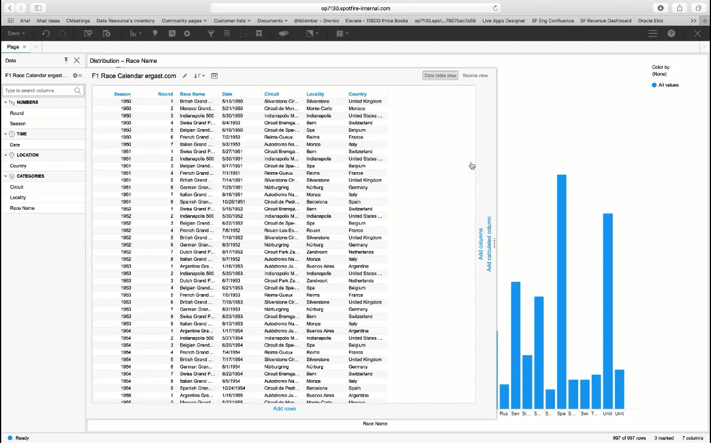The height and width of the screenshot is (443, 711).
Task: Select the Round column in Data panel
Action: [x=17, y=113]
